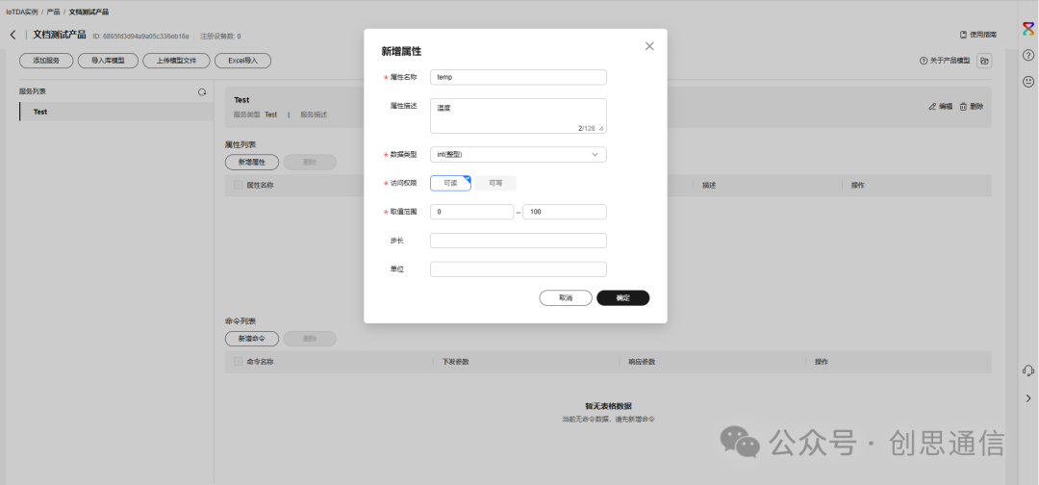Open the help question mark icon in the right sidebar
This screenshot has height=485, width=1039.
[1028, 55]
